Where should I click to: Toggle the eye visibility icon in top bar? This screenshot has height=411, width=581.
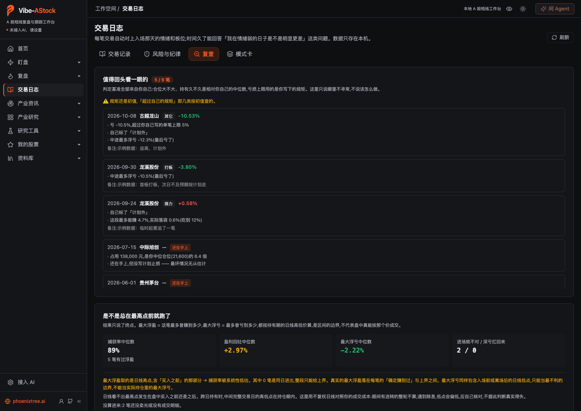click(509, 9)
